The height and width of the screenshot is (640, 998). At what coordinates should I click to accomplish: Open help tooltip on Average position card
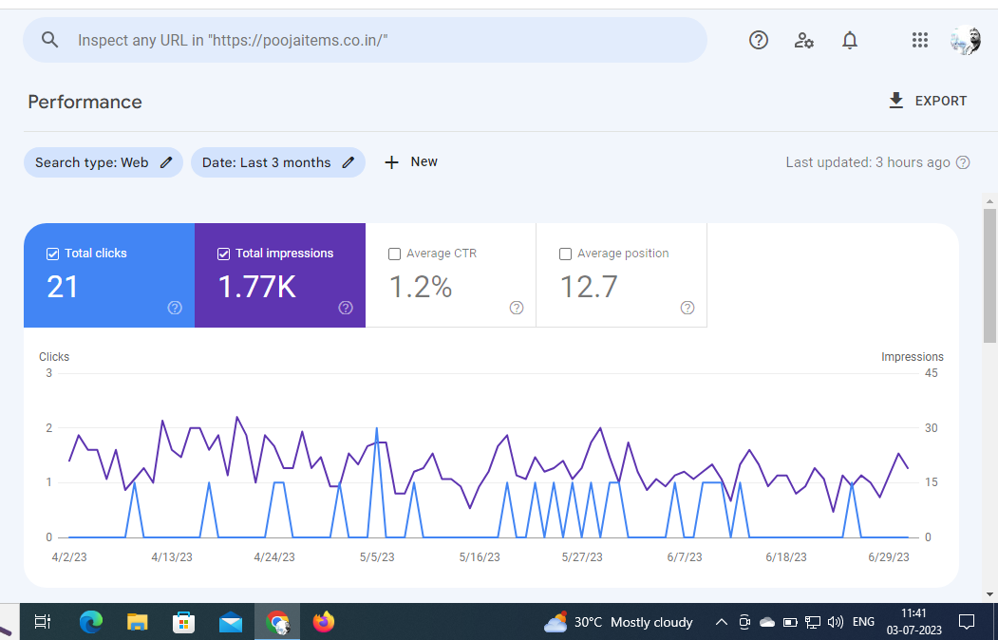coord(687,308)
